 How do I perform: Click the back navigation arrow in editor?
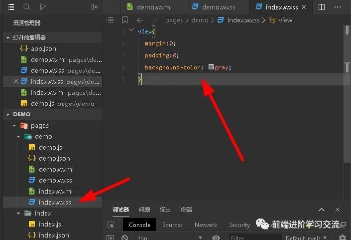[140, 20]
